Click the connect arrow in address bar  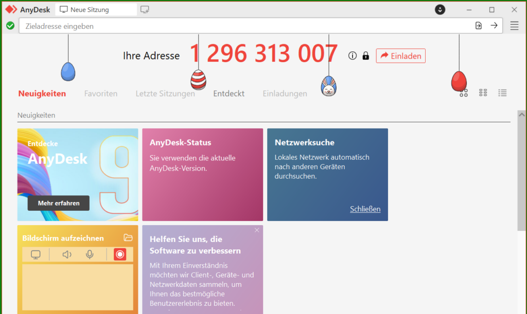tap(494, 26)
